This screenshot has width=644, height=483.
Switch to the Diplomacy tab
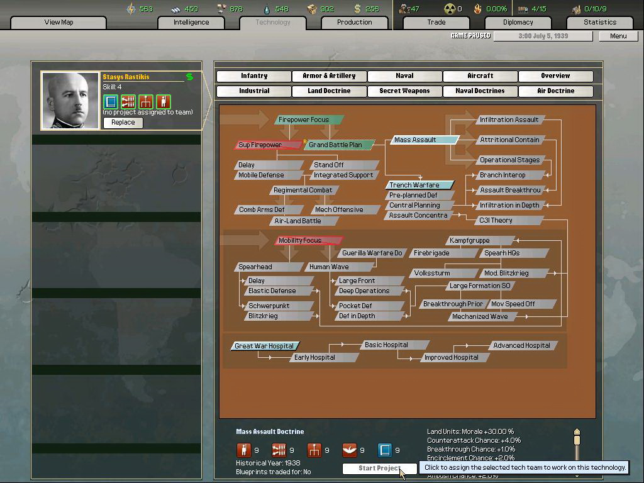(518, 22)
